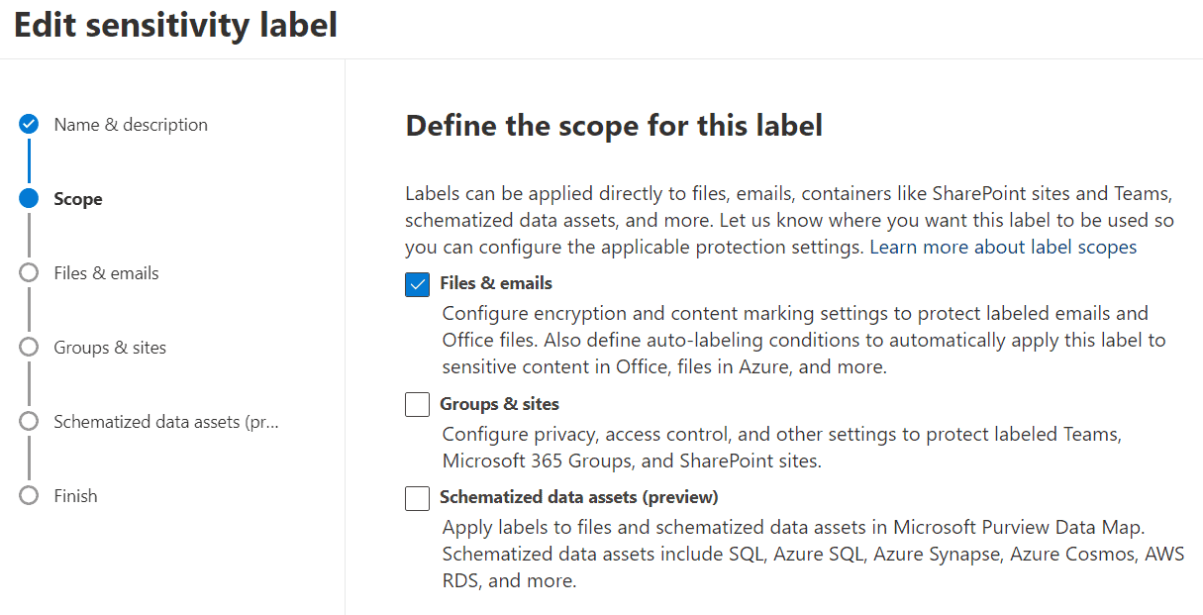The image size is (1203, 615).
Task: Select the Files & emails step label
Action: (x=108, y=272)
